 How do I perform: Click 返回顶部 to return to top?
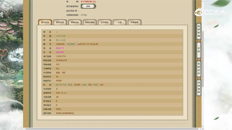tap(199, 87)
